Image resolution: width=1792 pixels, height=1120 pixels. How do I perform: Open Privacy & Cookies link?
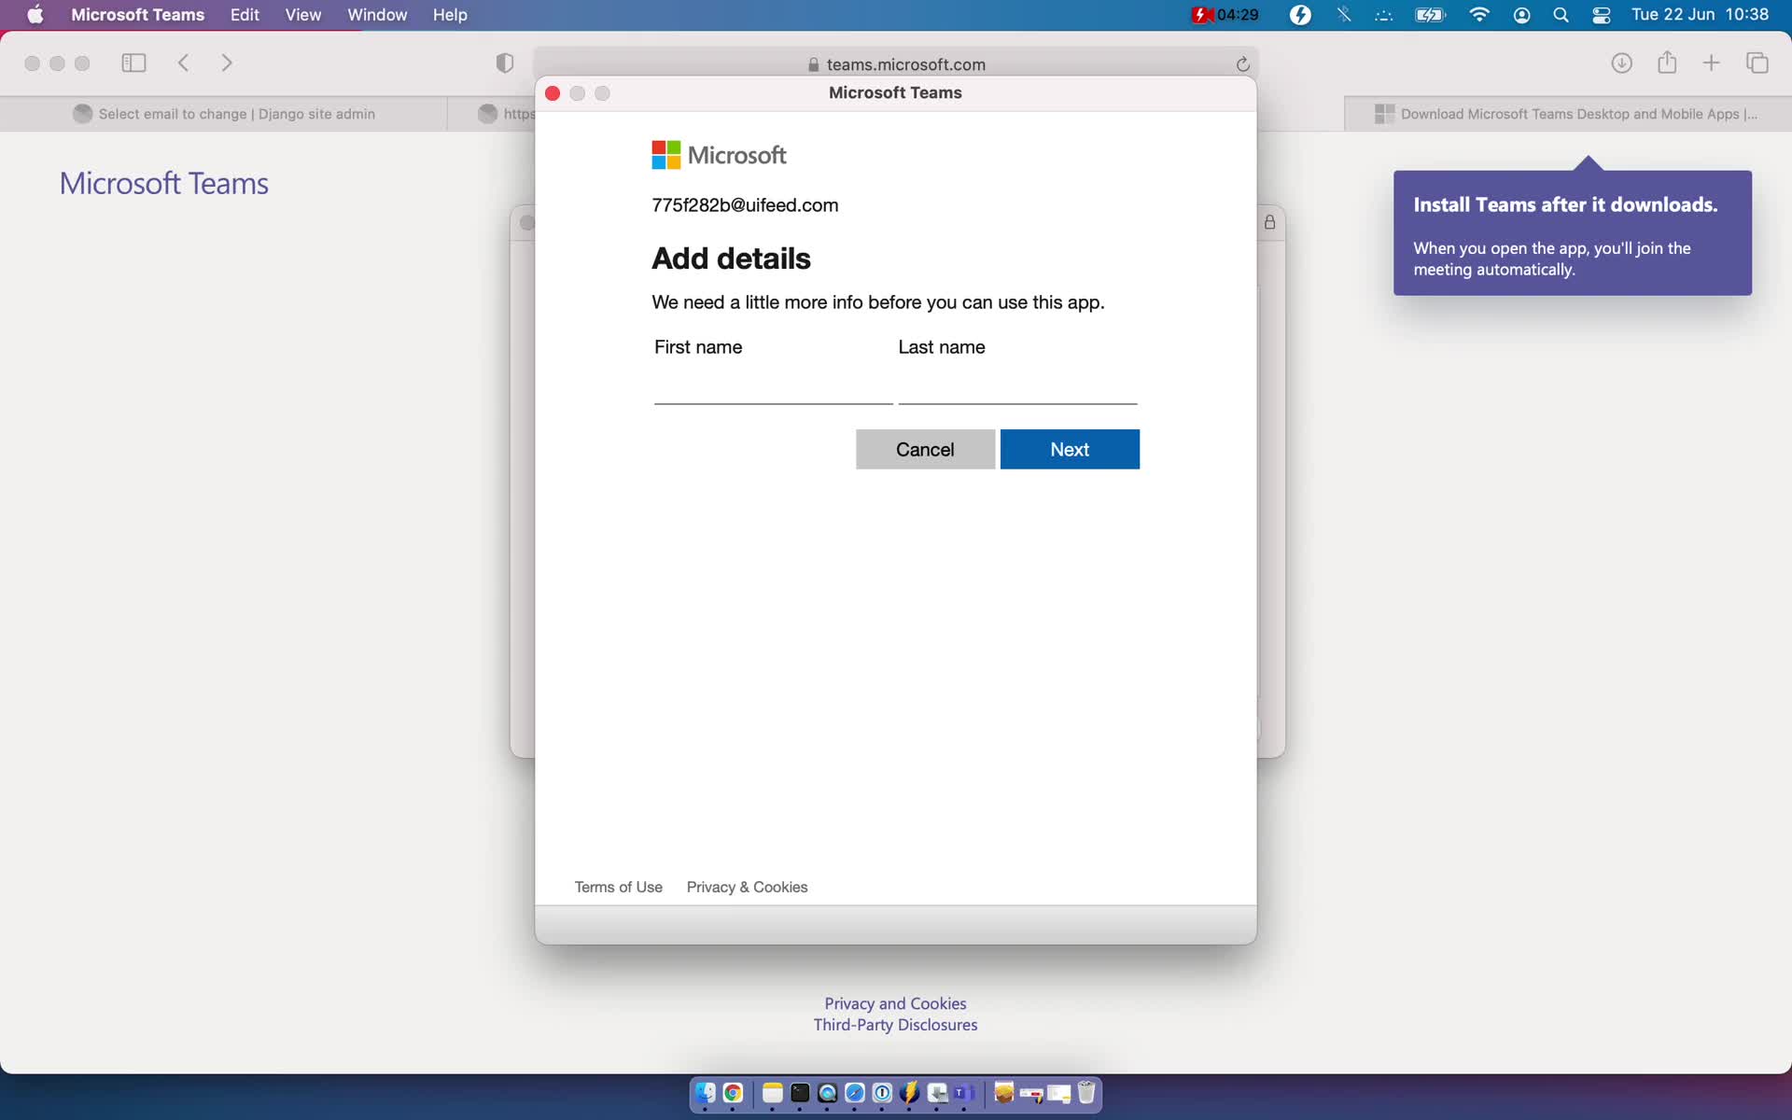pos(747,887)
